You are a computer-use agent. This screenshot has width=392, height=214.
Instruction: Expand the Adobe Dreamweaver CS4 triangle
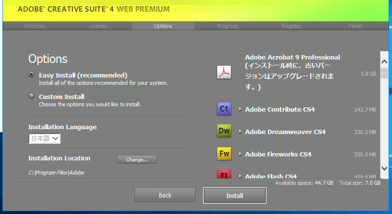[240, 132]
